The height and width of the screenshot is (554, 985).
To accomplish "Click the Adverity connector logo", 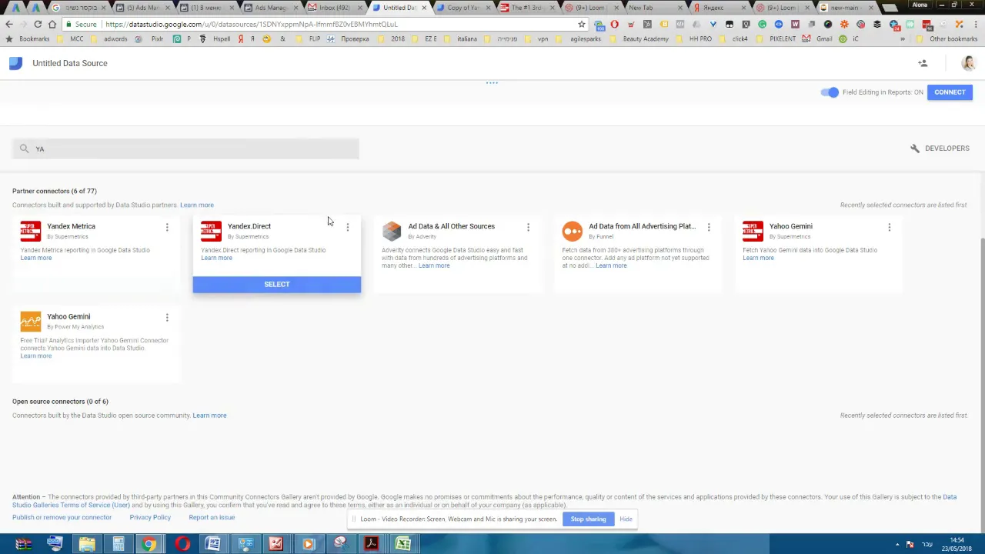I will [392, 231].
